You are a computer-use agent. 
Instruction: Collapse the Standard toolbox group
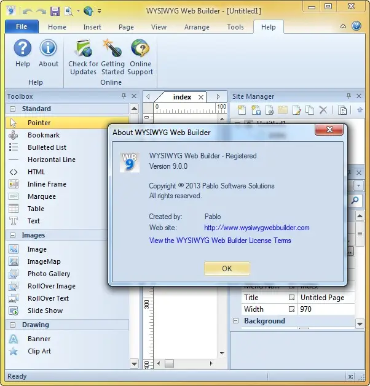[12, 109]
